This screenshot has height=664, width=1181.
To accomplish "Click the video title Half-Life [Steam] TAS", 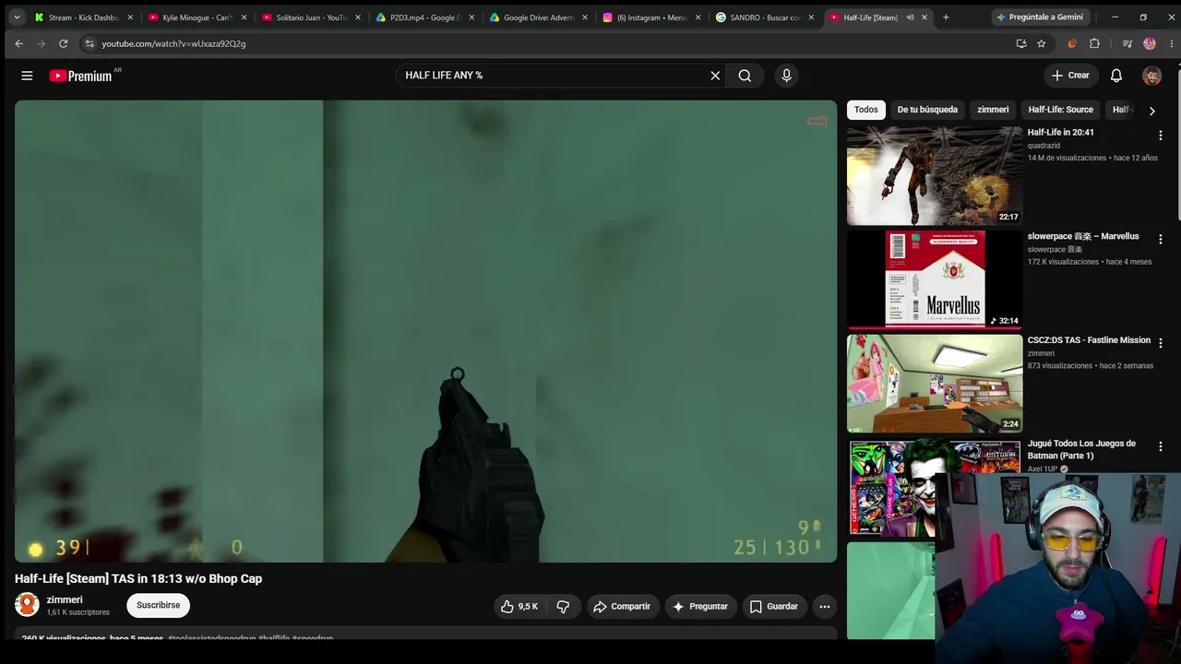I will tap(138, 579).
